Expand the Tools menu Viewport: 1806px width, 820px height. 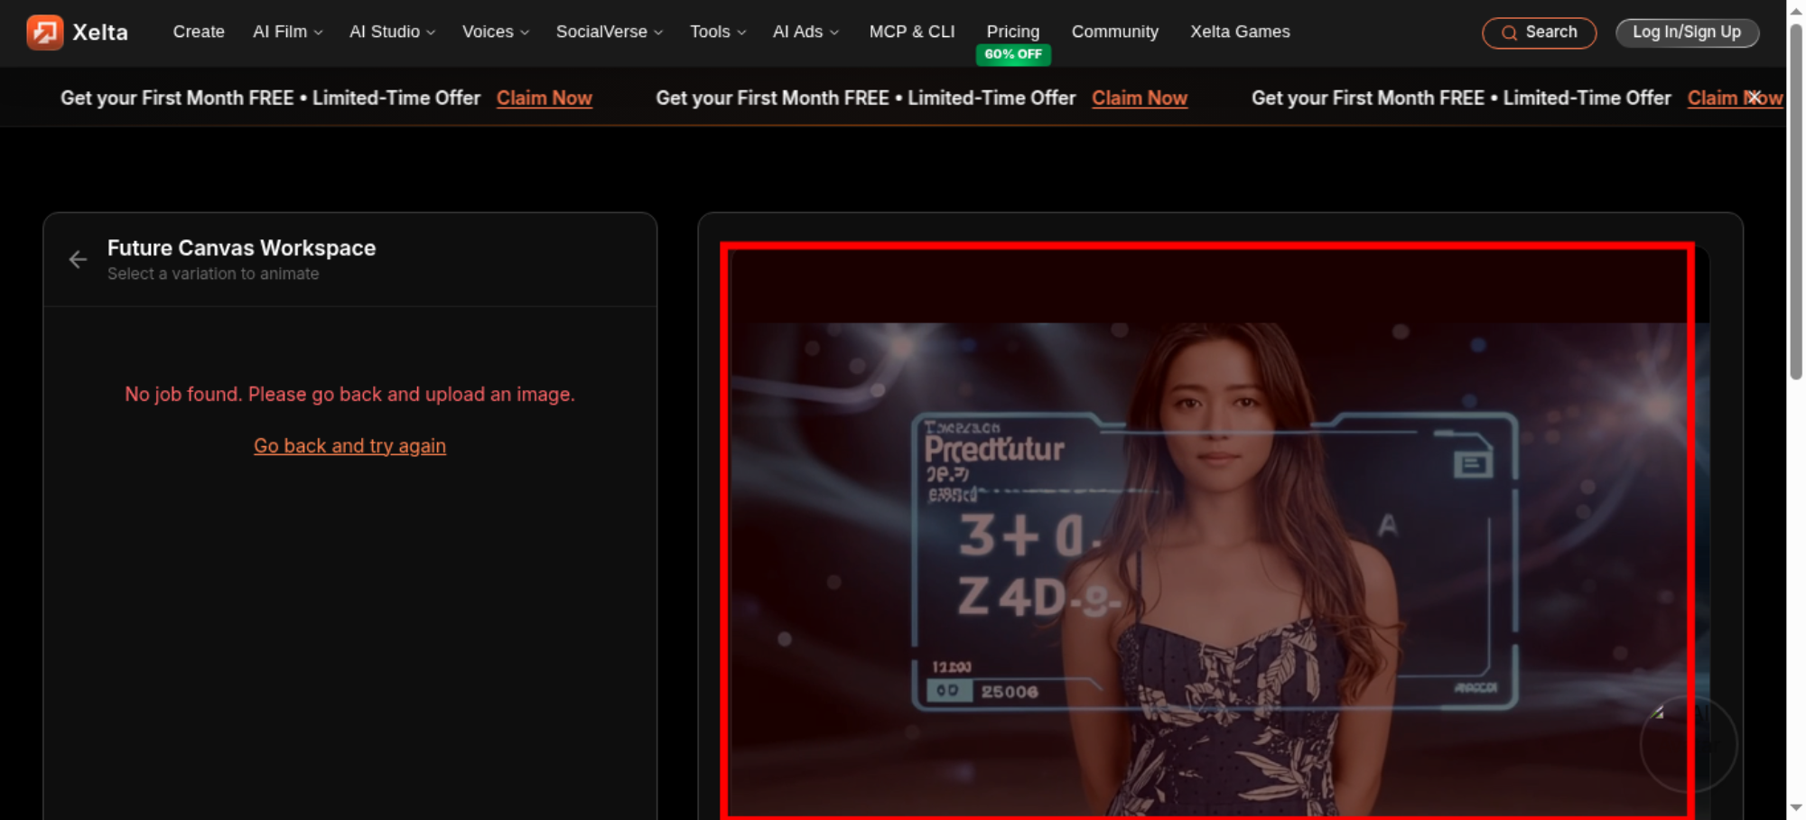[x=718, y=32]
